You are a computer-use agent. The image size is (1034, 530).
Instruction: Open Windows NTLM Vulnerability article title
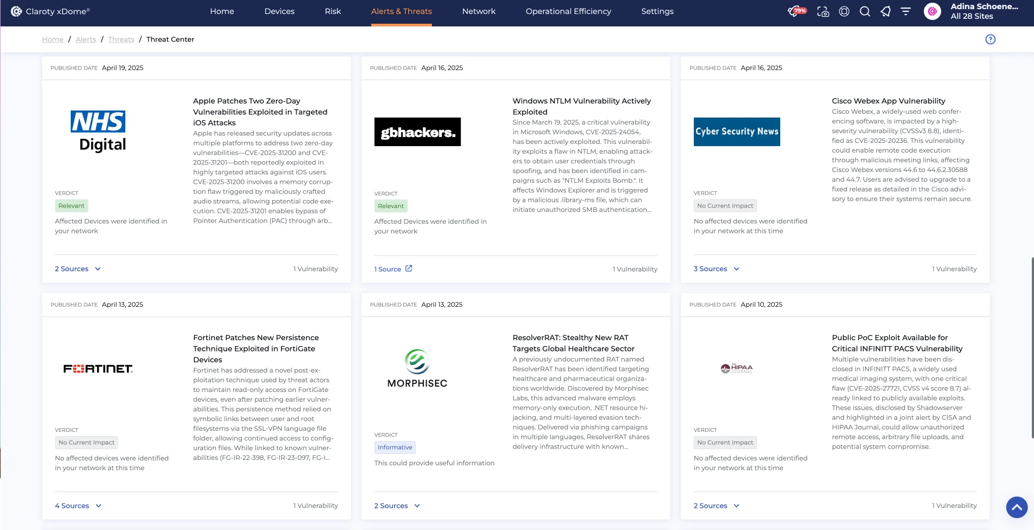[x=582, y=106]
